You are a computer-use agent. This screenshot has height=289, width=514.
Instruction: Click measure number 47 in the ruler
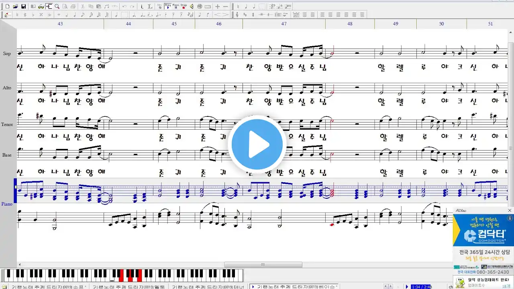pyautogui.click(x=284, y=24)
